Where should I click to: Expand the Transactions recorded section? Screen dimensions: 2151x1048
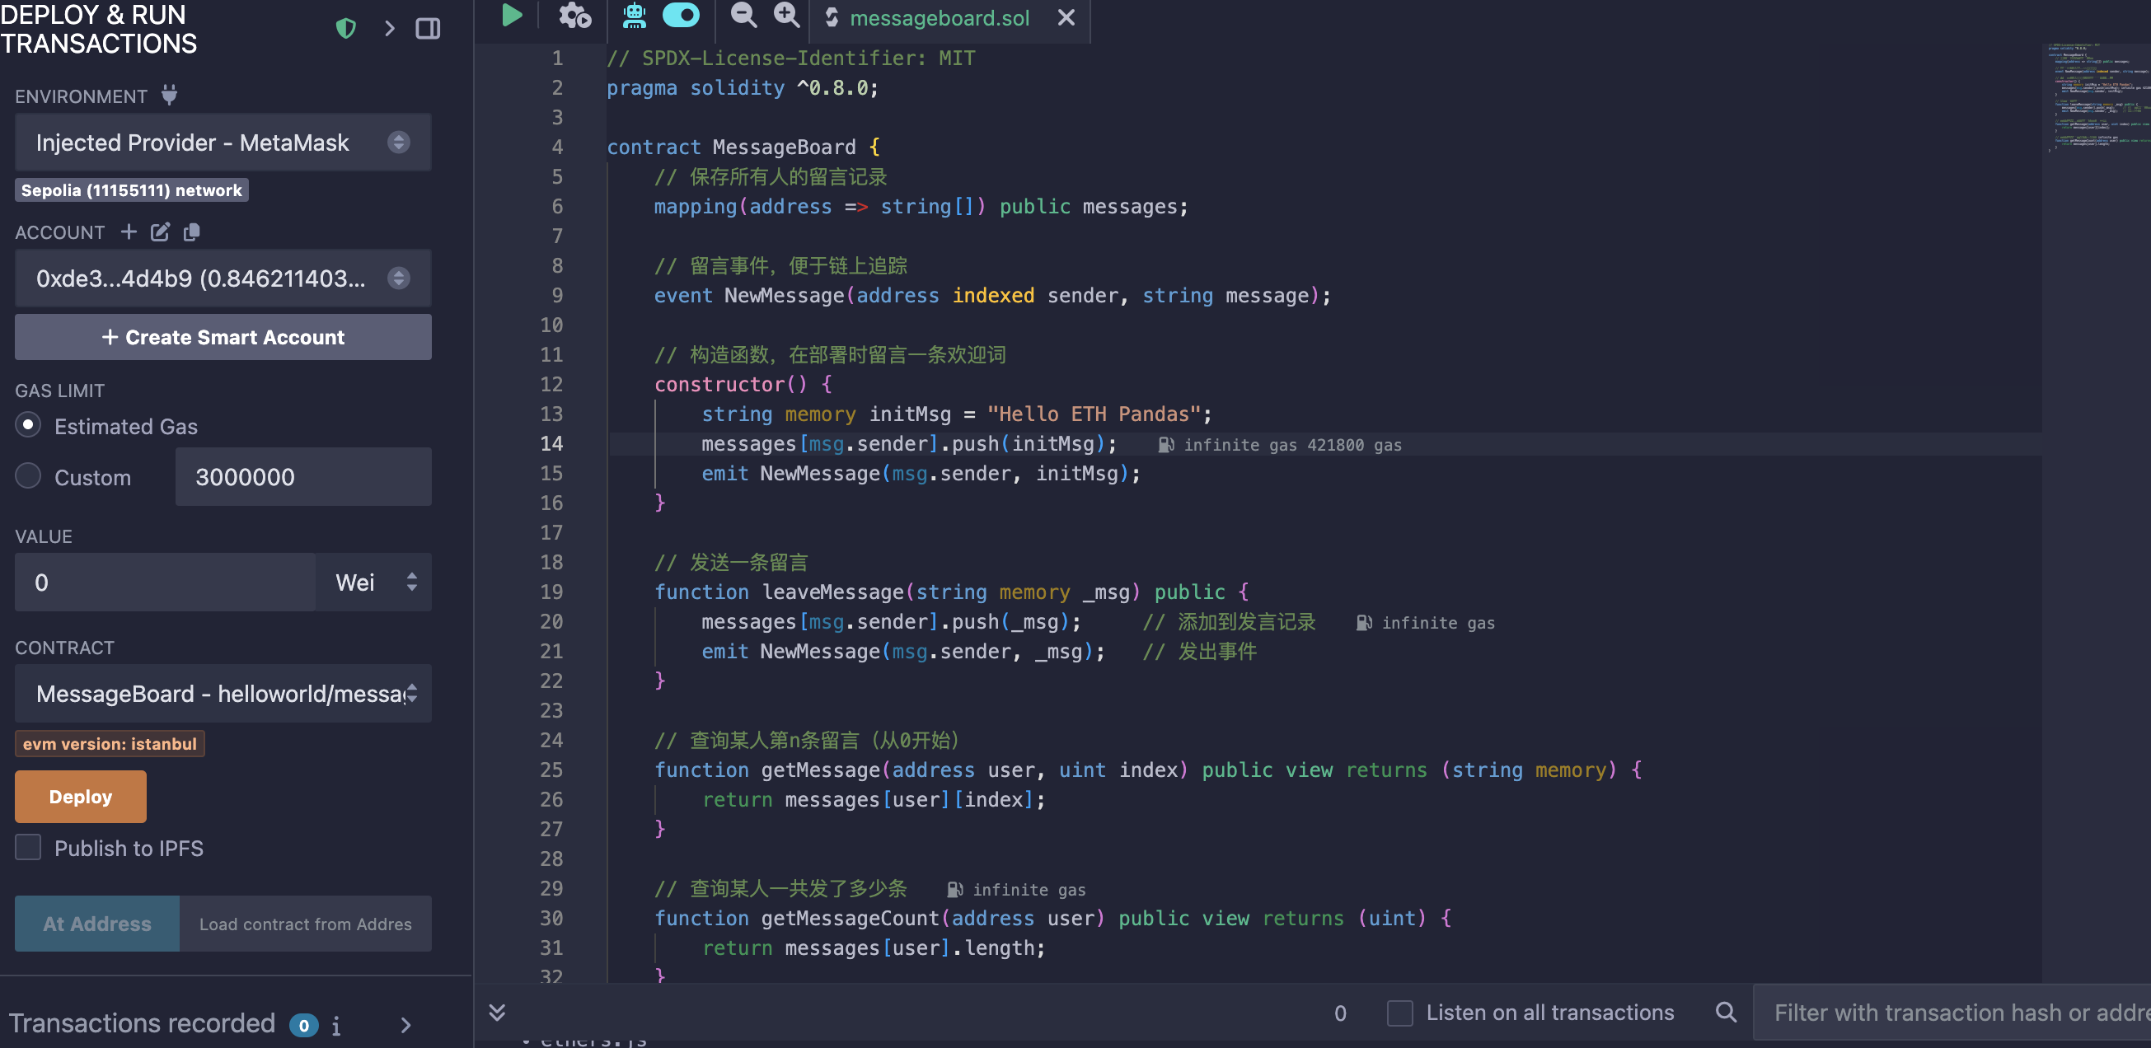point(405,1025)
